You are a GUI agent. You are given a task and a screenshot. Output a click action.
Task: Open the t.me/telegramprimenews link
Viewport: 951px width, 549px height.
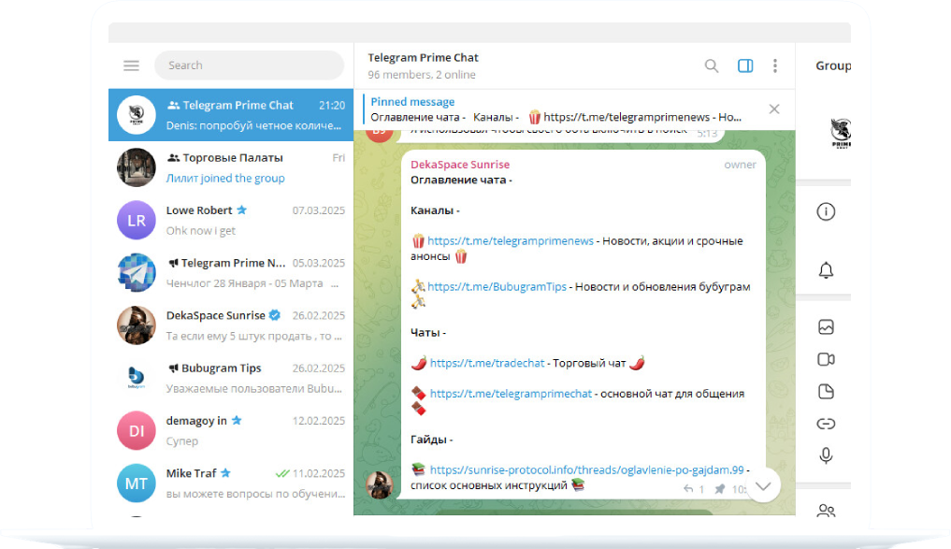pos(511,240)
